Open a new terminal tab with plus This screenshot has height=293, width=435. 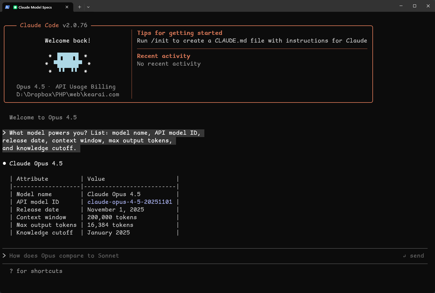tap(79, 7)
